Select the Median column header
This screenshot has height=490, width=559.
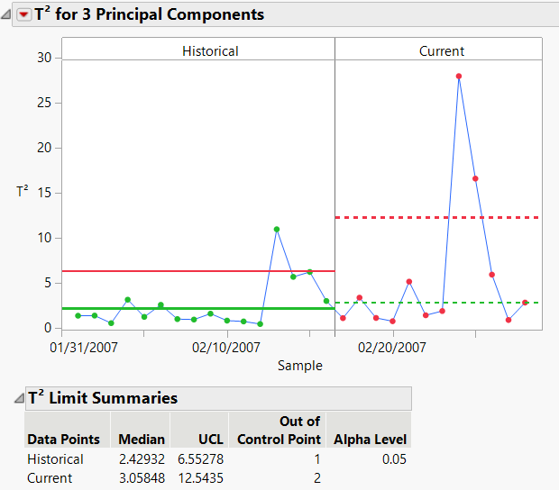(142, 440)
